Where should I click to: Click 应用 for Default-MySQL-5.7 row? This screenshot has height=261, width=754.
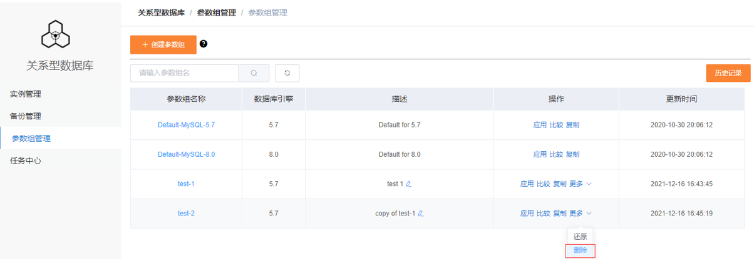click(x=540, y=125)
